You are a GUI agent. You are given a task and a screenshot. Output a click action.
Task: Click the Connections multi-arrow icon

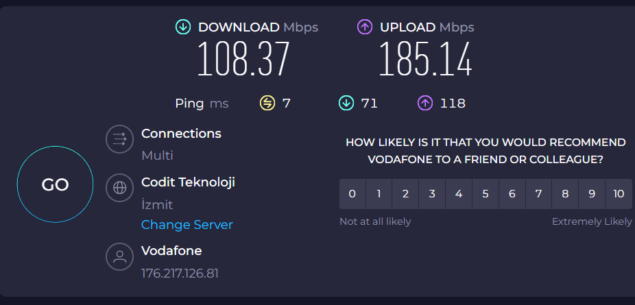pyautogui.click(x=119, y=139)
